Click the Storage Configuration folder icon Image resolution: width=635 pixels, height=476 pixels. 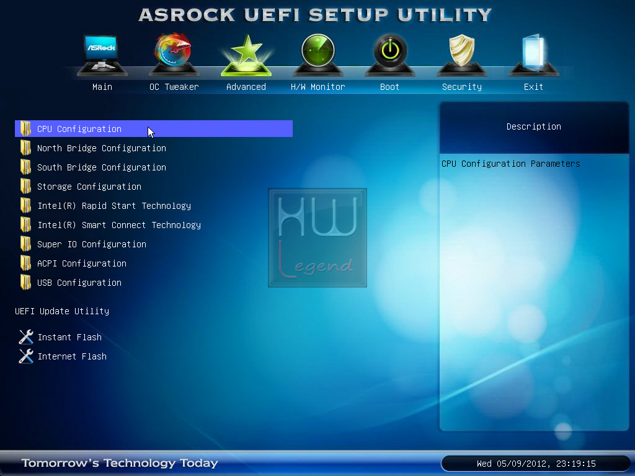click(25, 186)
